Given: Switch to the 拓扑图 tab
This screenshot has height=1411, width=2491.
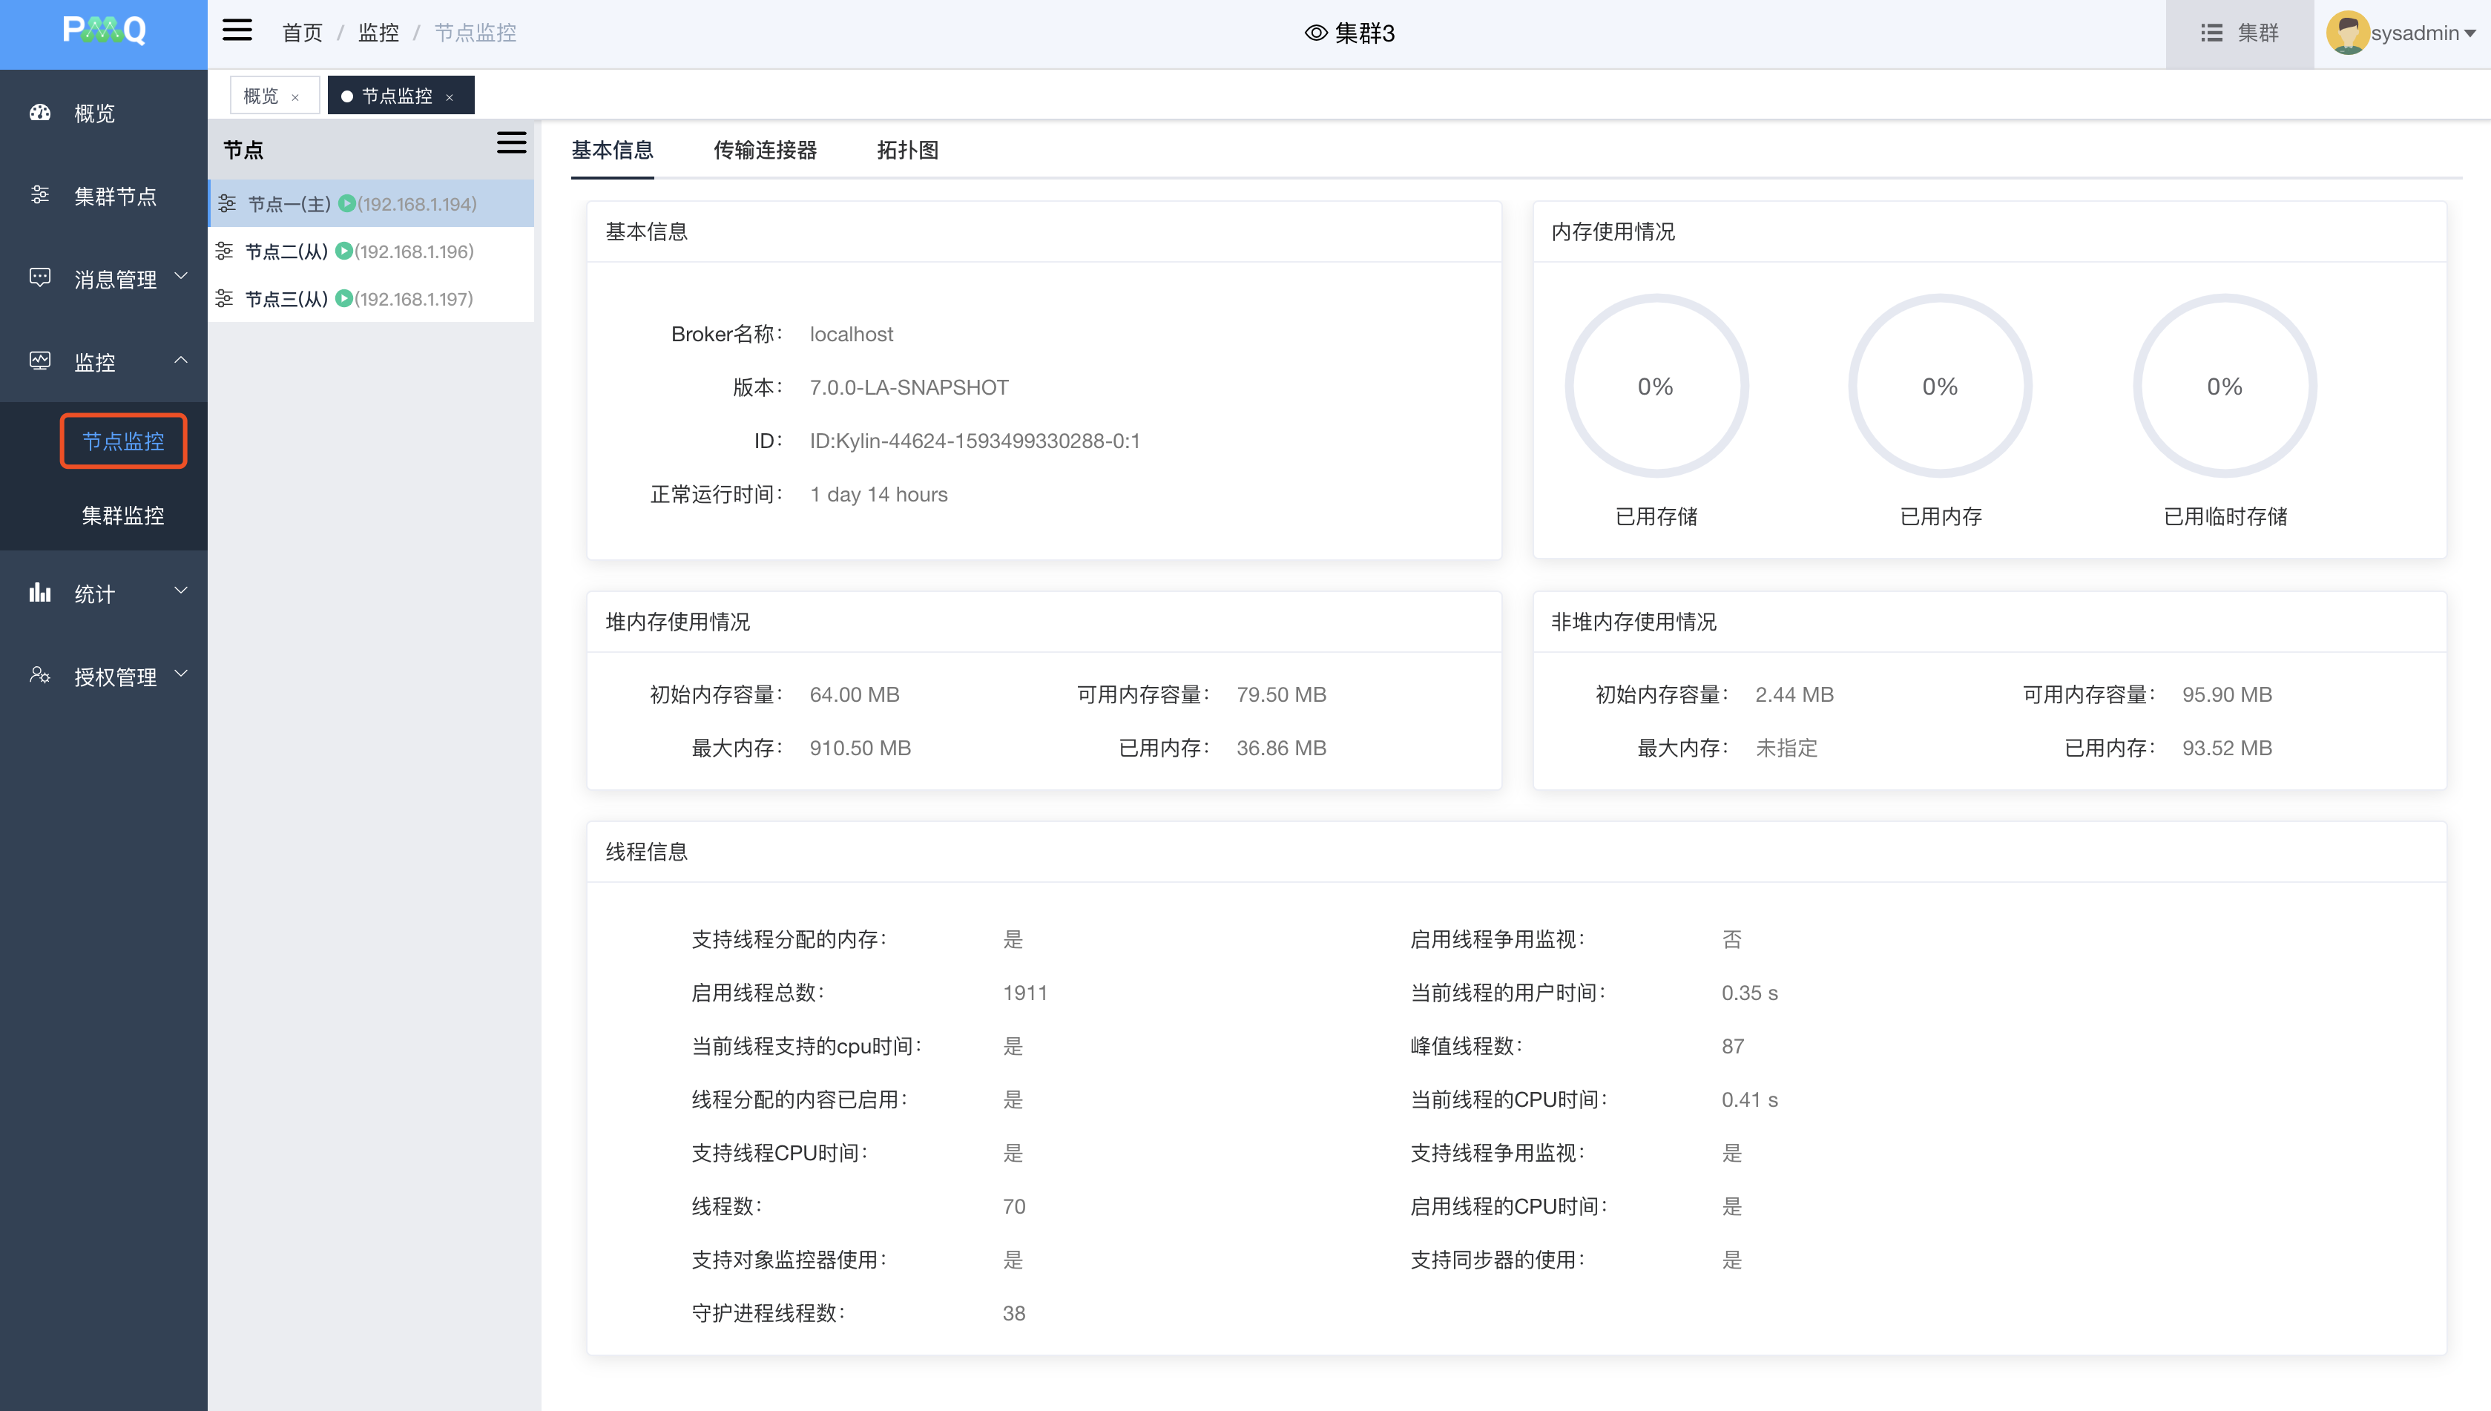Looking at the screenshot, I should click(x=907, y=150).
